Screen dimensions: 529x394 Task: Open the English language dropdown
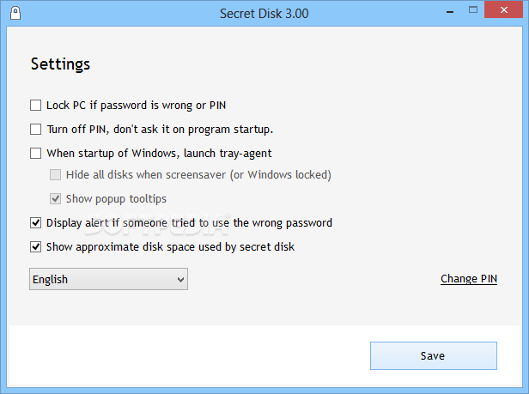click(x=108, y=279)
